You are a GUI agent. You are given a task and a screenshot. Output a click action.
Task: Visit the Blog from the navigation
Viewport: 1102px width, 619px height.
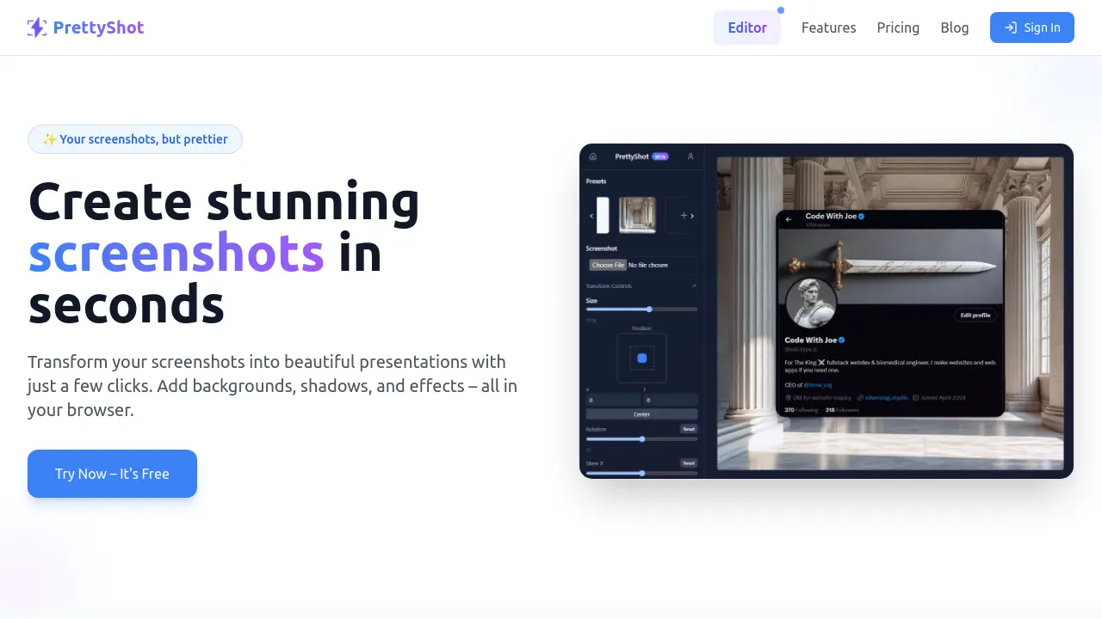point(955,28)
